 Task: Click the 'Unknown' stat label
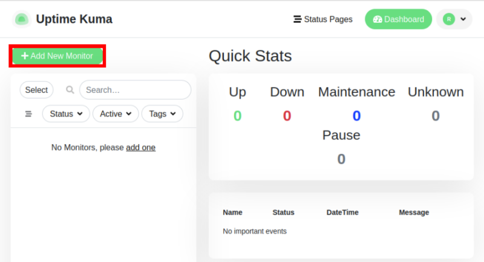point(436,92)
